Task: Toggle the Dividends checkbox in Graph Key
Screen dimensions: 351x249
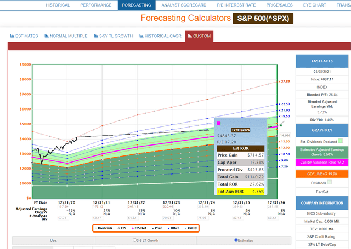Action: [329, 182]
